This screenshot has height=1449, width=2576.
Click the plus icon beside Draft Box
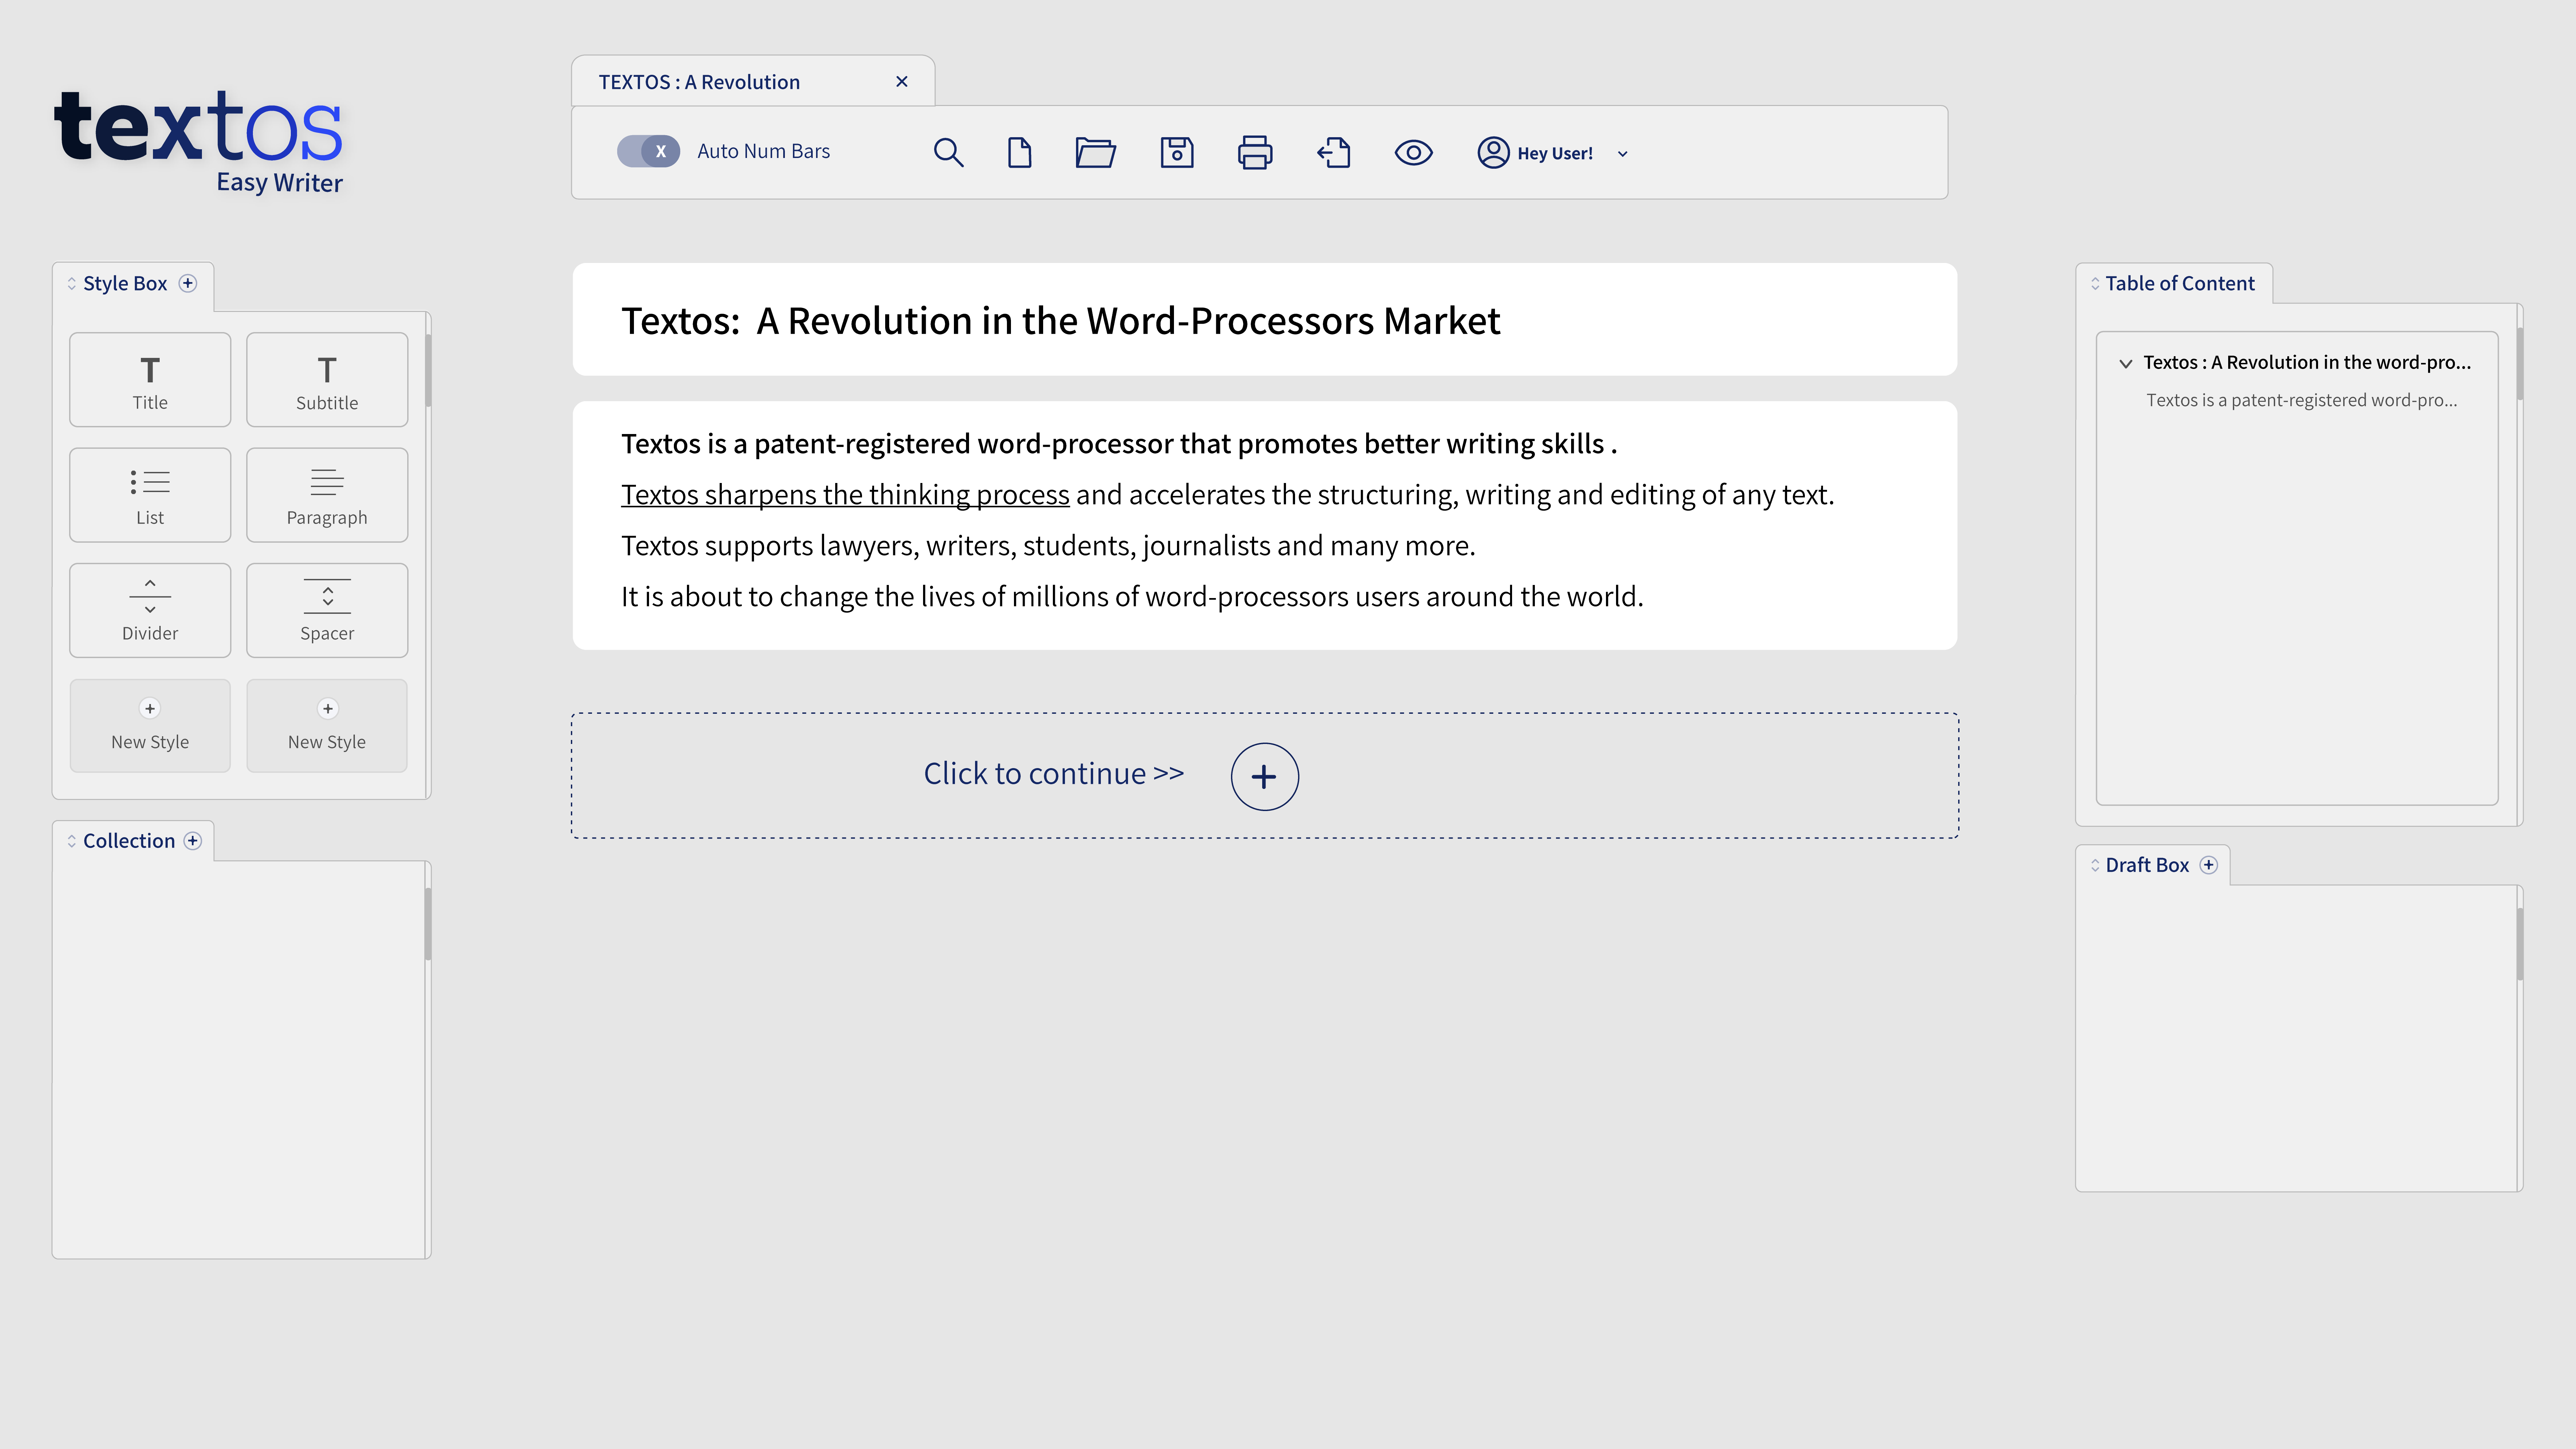2209,865
